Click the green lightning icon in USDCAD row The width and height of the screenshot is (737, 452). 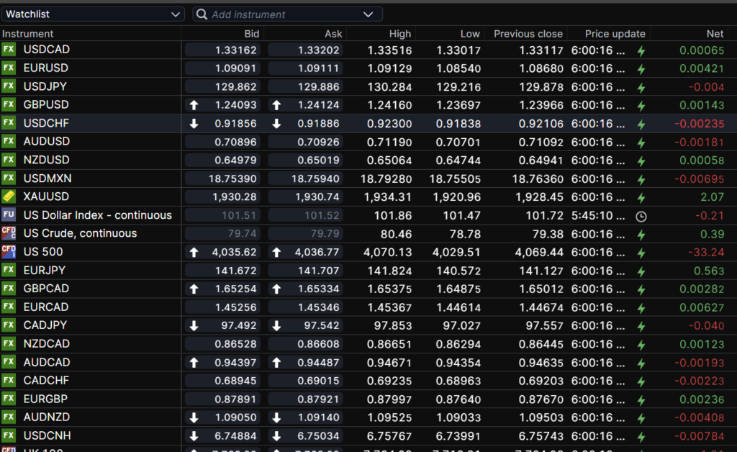click(x=641, y=51)
